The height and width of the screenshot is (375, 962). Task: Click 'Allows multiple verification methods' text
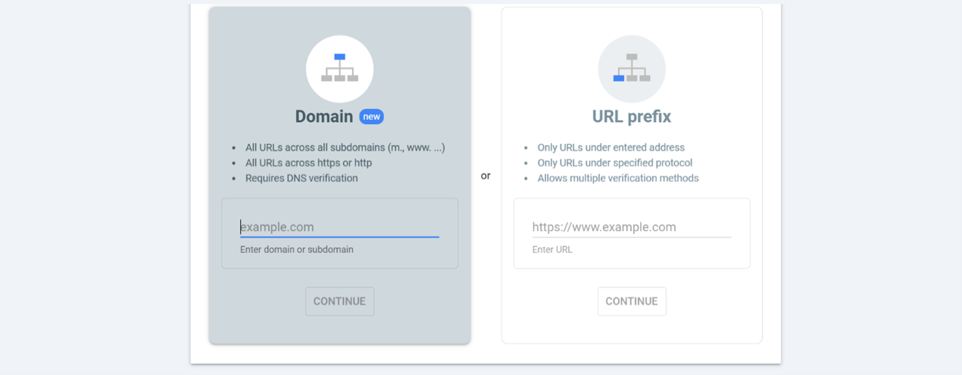coord(618,178)
